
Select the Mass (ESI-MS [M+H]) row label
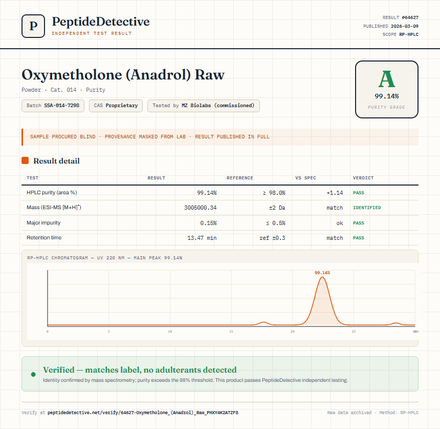click(x=54, y=208)
